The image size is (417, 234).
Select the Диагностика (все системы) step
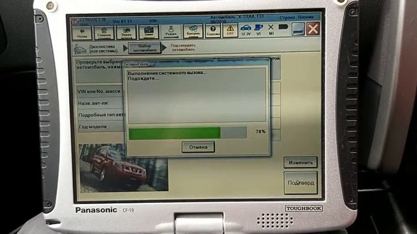[103, 49]
